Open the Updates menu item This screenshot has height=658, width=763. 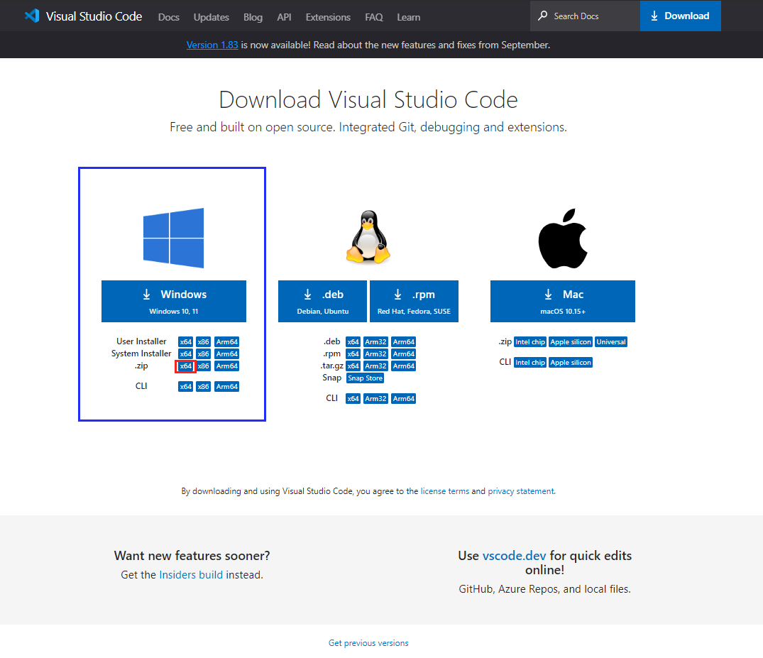pyautogui.click(x=212, y=17)
